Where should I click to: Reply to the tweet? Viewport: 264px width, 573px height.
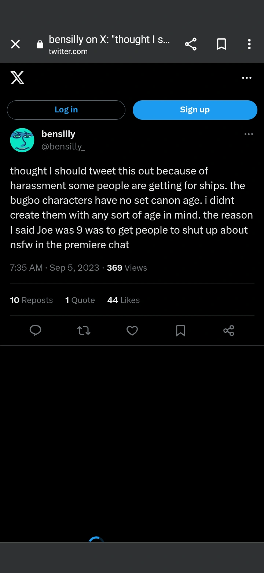(35, 331)
